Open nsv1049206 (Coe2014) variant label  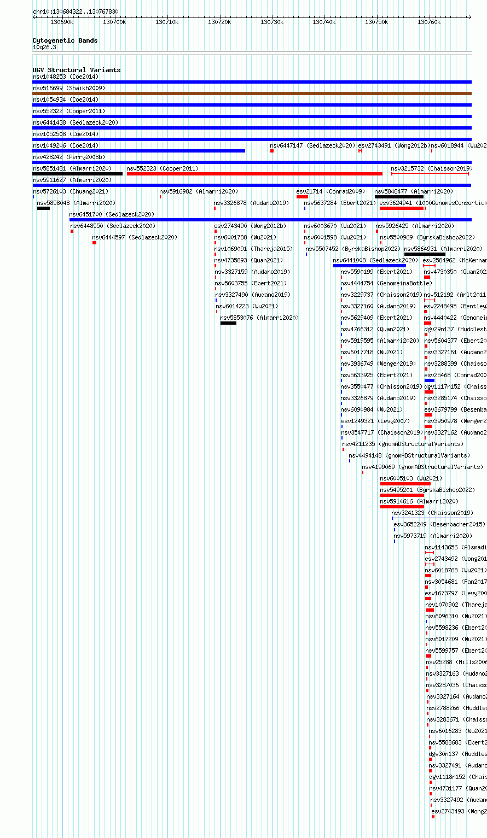click(66, 145)
